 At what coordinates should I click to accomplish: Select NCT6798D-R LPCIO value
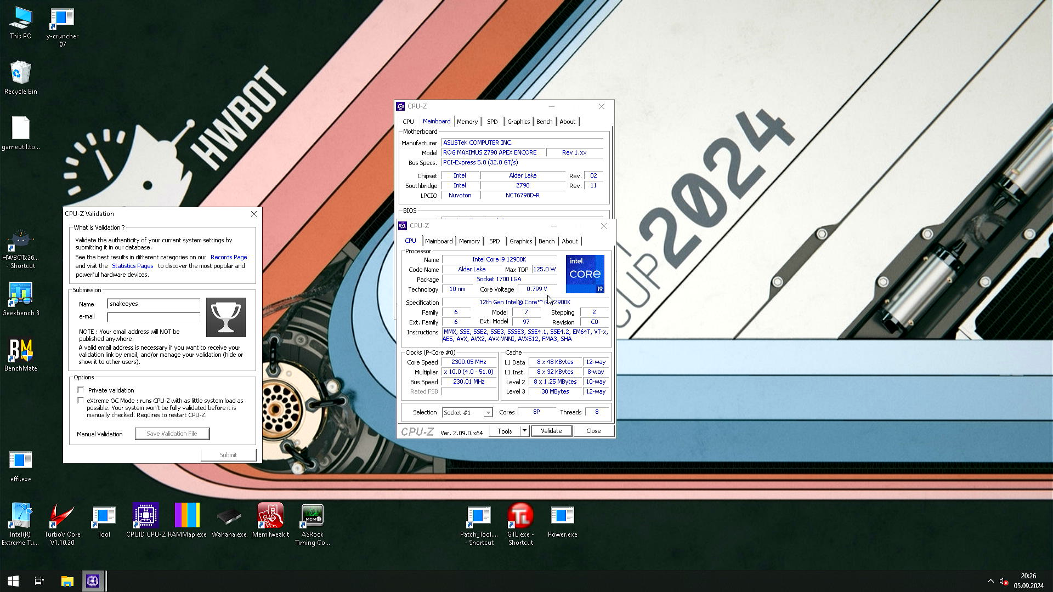523,195
